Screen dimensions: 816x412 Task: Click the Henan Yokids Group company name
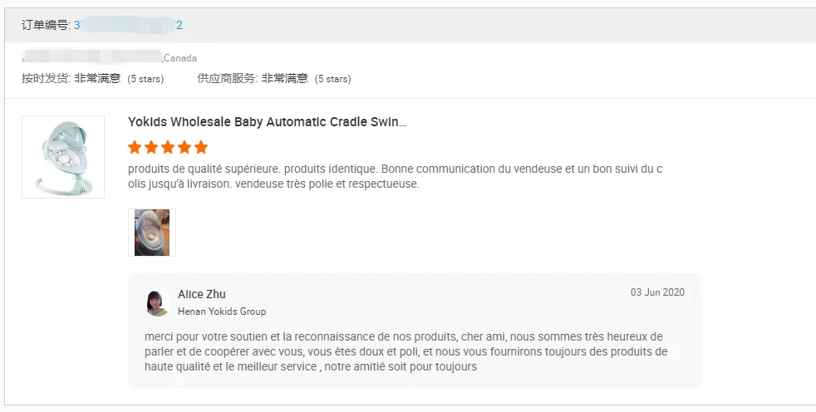tap(222, 311)
